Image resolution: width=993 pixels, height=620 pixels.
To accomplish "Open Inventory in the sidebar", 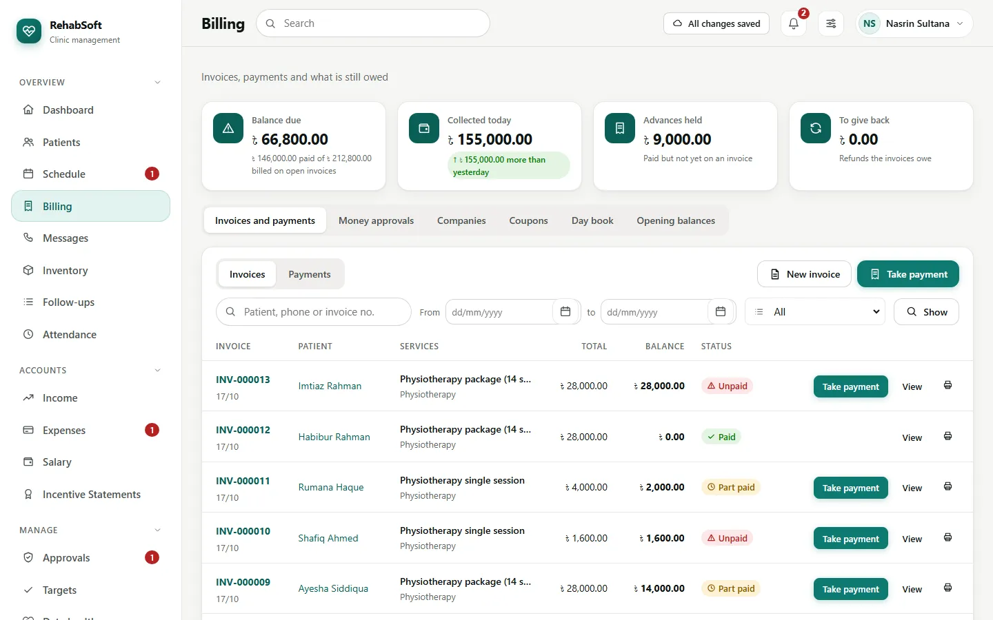I will pos(90,271).
